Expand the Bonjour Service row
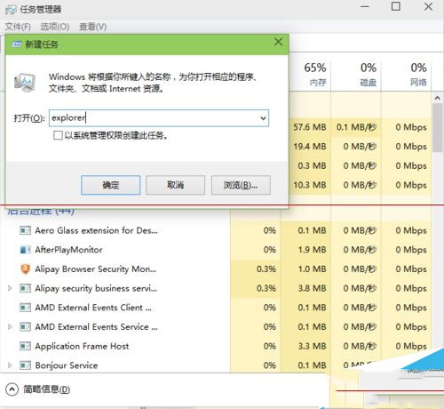This screenshot has height=409, width=444. coord(10,365)
